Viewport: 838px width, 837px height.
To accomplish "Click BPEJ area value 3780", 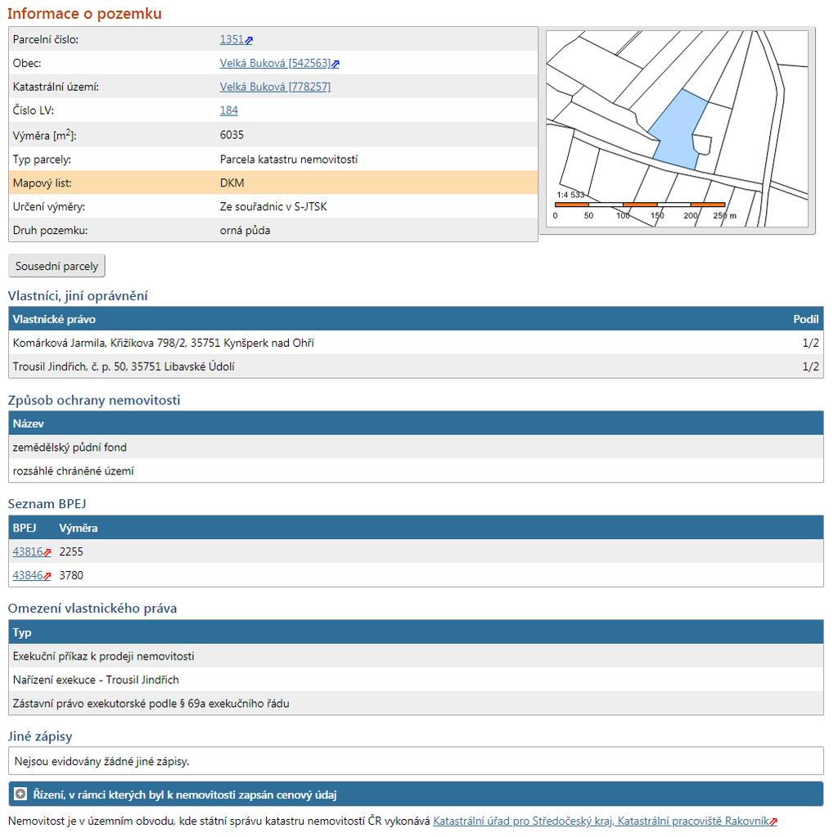I will [71, 575].
